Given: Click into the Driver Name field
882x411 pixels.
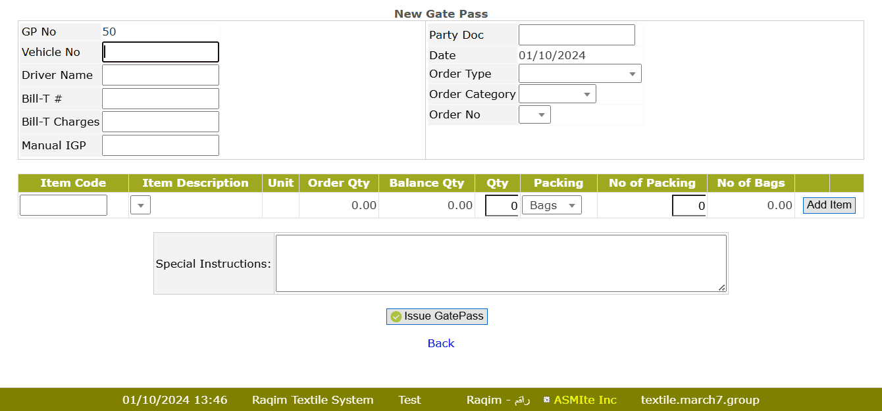Looking at the screenshot, I should (x=161, y=75).
